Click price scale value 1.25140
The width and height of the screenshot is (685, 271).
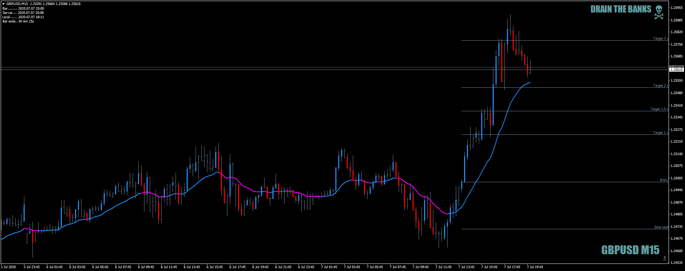(676, 154)
